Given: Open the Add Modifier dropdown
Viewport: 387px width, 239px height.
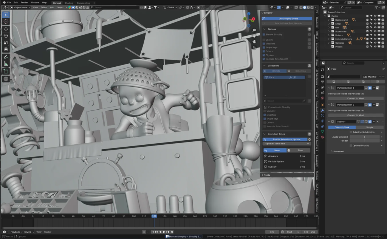Looking at the screenshot, I should (x=372, y=77).
